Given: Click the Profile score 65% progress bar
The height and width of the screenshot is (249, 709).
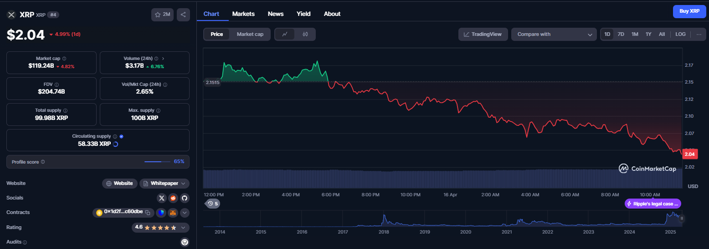Looking at the screenshot, I should click(x=156, y=162).
